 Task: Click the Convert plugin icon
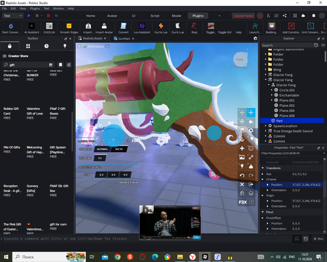[x=124, y=26]
